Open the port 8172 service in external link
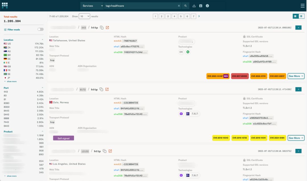 coord(107,89)
